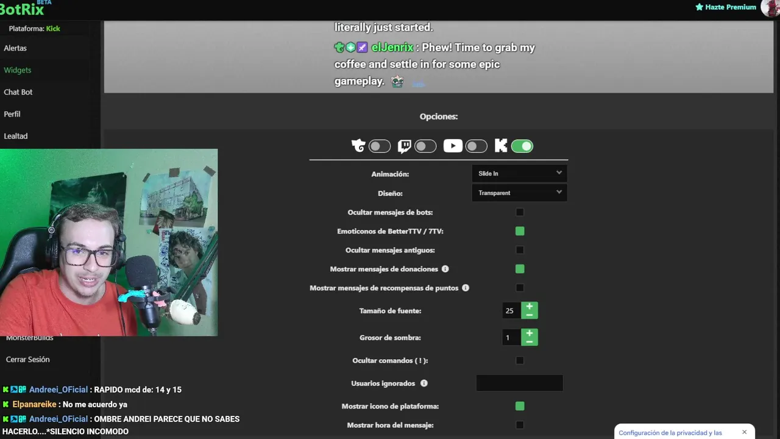
Task: Increase Tamaño de fuente with plus button
Action: point(530,307)
